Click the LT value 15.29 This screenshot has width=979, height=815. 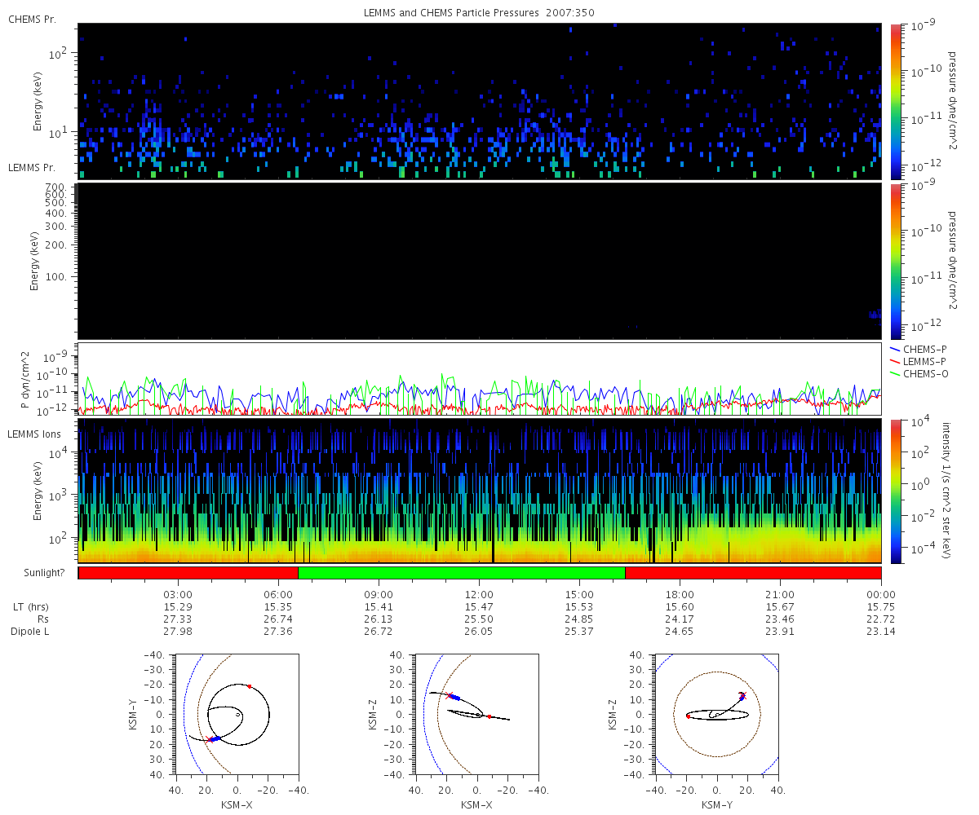point(178,607)
